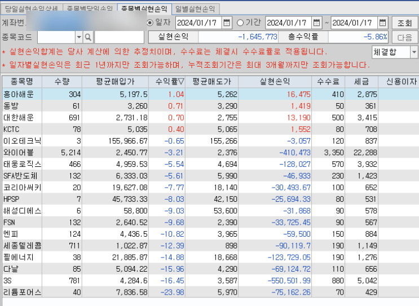Click into the 종목코드 input field
This screenshot has width=419, height=306.
[56, 37]
